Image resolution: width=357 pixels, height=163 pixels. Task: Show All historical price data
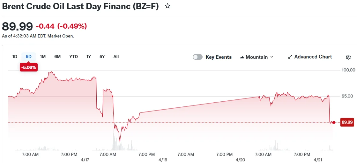(116, 57)
